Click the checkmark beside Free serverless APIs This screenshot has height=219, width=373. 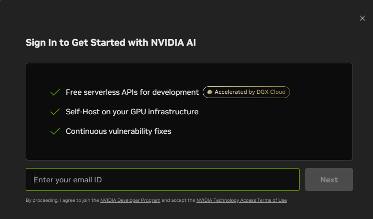click(55, 92)
